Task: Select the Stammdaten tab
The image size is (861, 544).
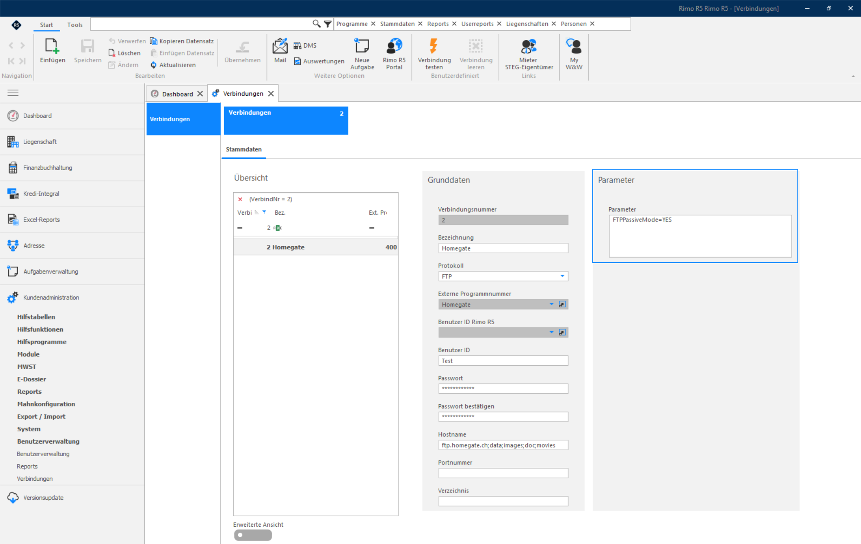Action: (244, 149)
